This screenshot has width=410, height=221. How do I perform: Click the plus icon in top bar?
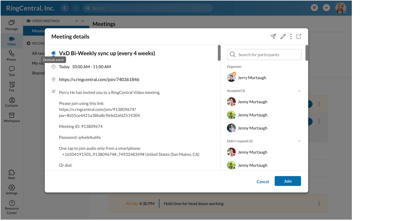click(326, 8)
